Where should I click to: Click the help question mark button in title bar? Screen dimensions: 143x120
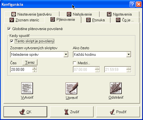tap(132, 4)
